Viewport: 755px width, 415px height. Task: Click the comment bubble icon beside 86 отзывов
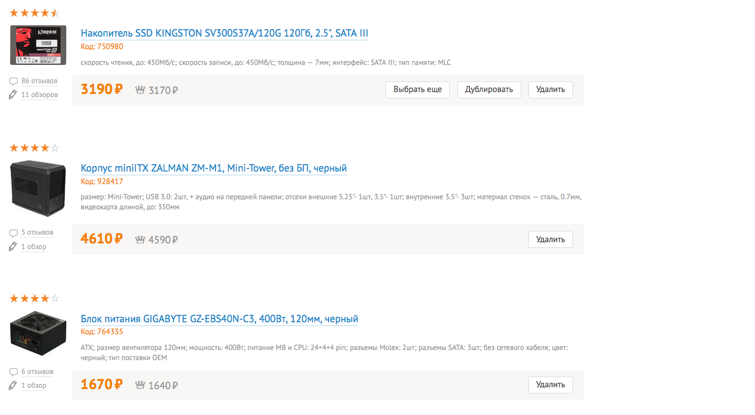13,81
